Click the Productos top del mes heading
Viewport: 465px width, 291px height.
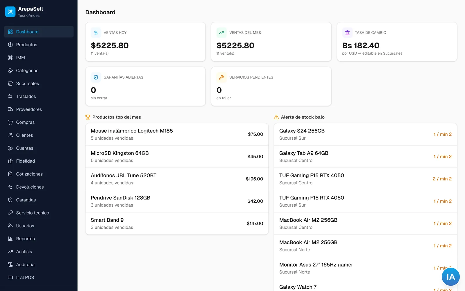point(117,117)
